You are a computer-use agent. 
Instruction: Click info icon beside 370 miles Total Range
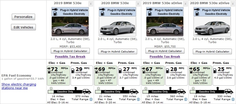[91, 99]
